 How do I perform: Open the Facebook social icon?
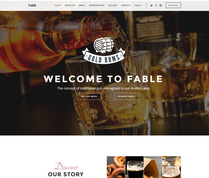coord(156,5)
